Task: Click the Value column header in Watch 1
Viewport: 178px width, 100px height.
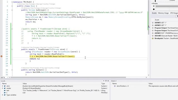Action: 150,83
